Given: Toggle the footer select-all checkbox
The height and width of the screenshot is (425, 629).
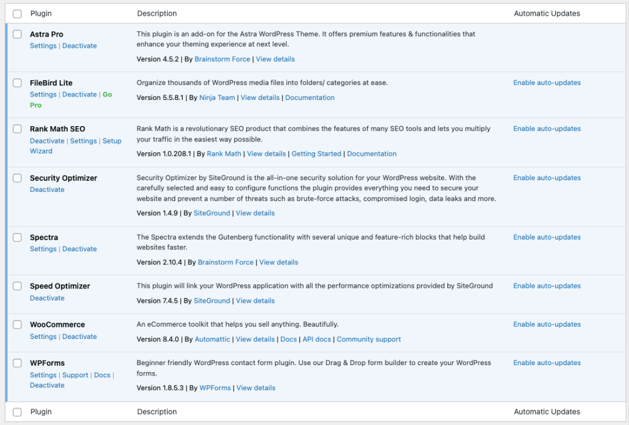Looking at the screenshot, I should pyautogui.click(x=17, y=412).
